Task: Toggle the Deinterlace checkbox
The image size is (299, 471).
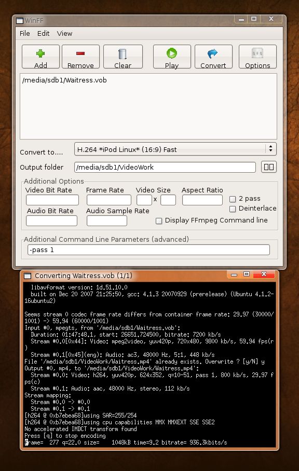Action: click(232, 209)
